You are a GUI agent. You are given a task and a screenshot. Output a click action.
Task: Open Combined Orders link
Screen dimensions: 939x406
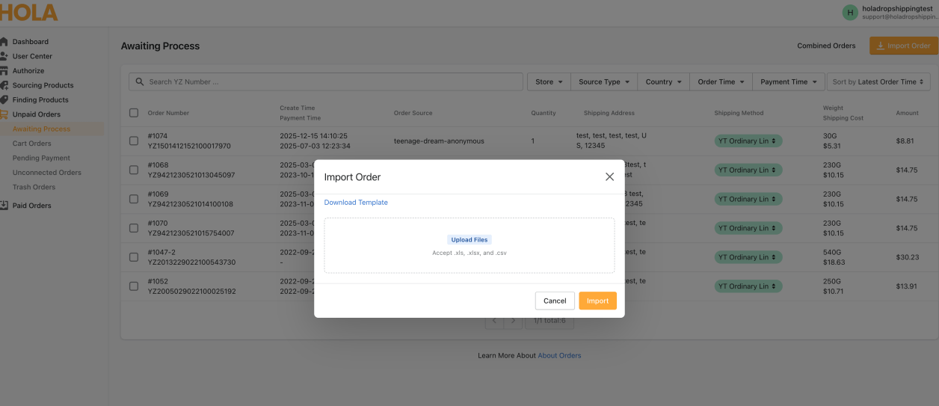coord(826,46)
